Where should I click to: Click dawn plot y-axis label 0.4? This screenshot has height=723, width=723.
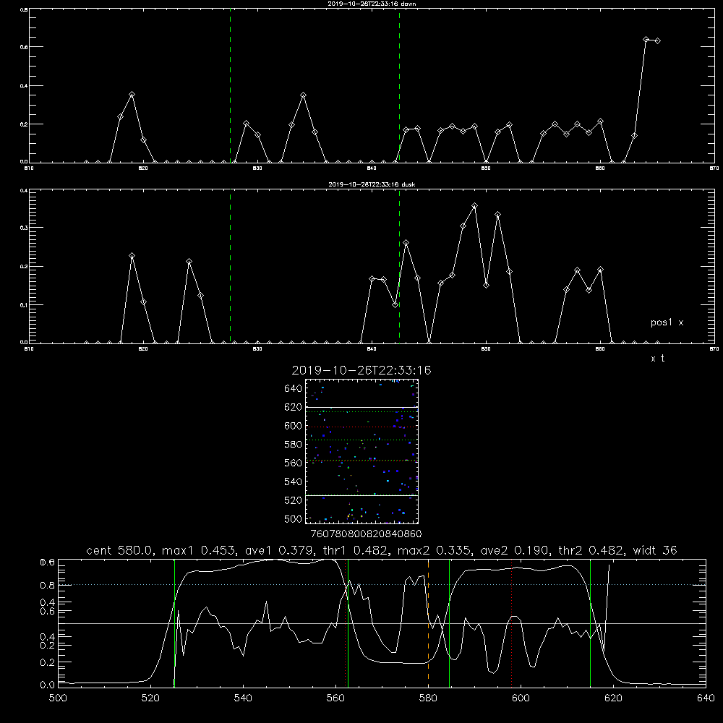click(24, 86)
